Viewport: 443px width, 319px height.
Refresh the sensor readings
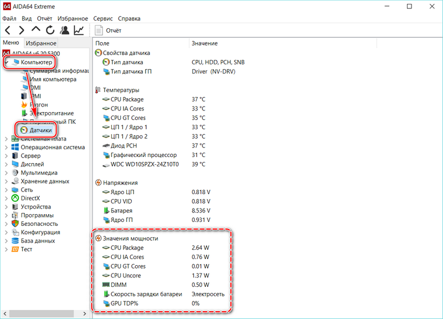point(50,30)
